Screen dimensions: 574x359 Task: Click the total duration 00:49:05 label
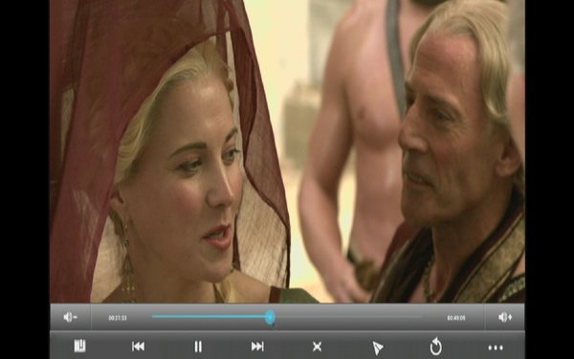point(456,318)
